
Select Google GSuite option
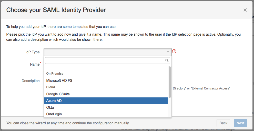(106, 94)
